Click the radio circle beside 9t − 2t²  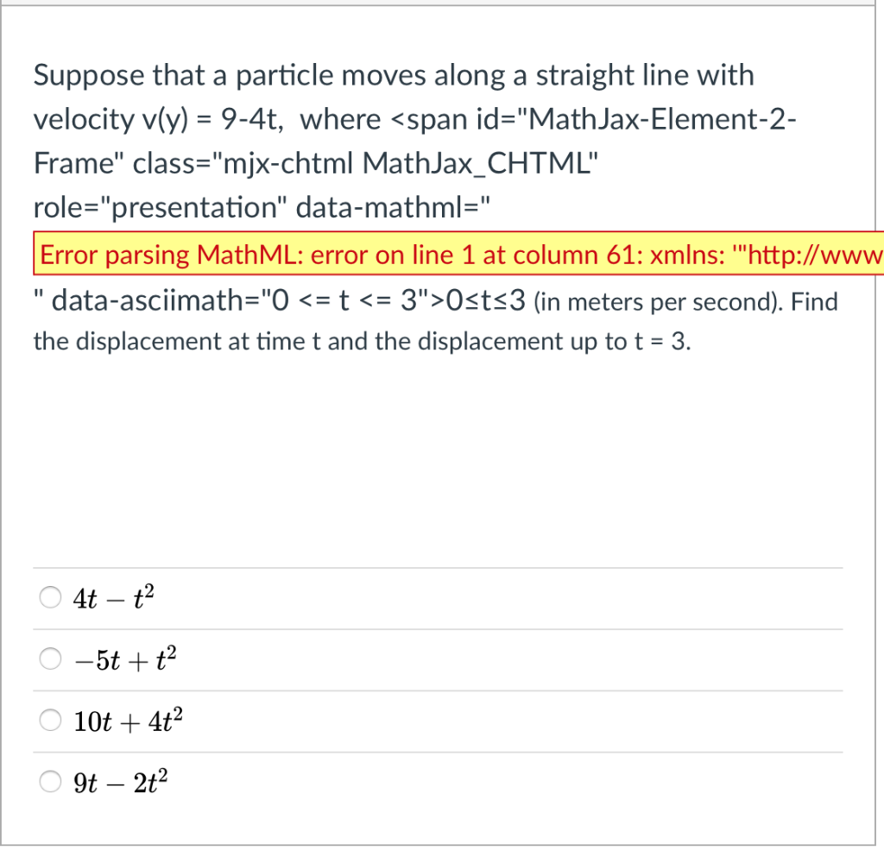[x=49, y=781]
